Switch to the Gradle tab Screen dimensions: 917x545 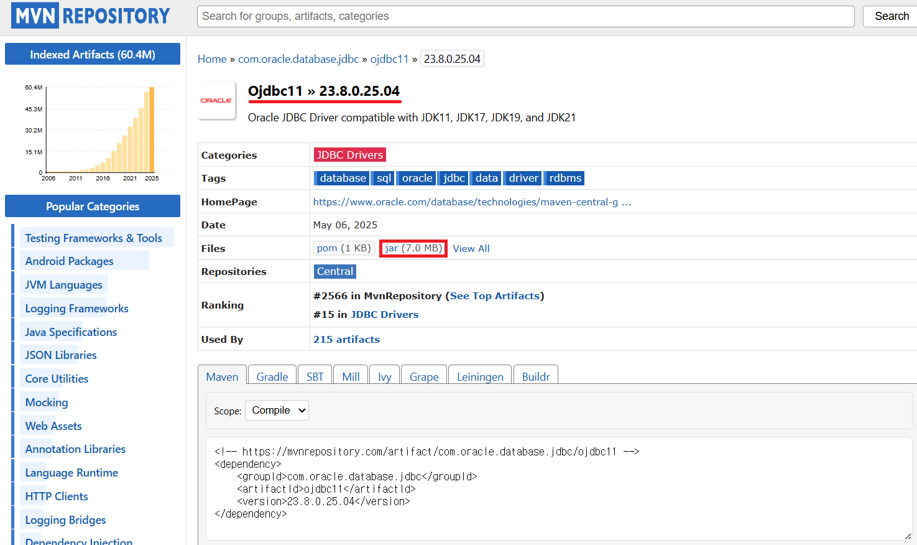click(272, 376)
